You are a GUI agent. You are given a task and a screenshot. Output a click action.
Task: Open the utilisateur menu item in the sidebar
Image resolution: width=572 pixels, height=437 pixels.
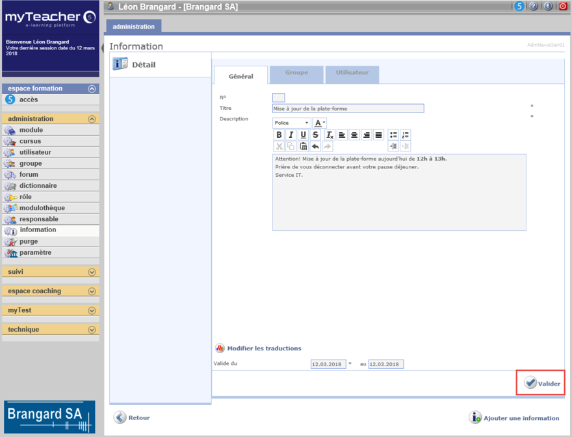[35, 152]
